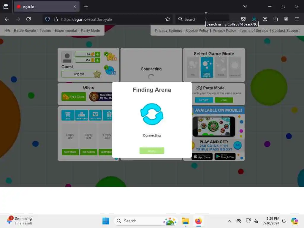Open the Contact Support link
The height and width of the screenshot is (228, 304).
pos(286,31)
